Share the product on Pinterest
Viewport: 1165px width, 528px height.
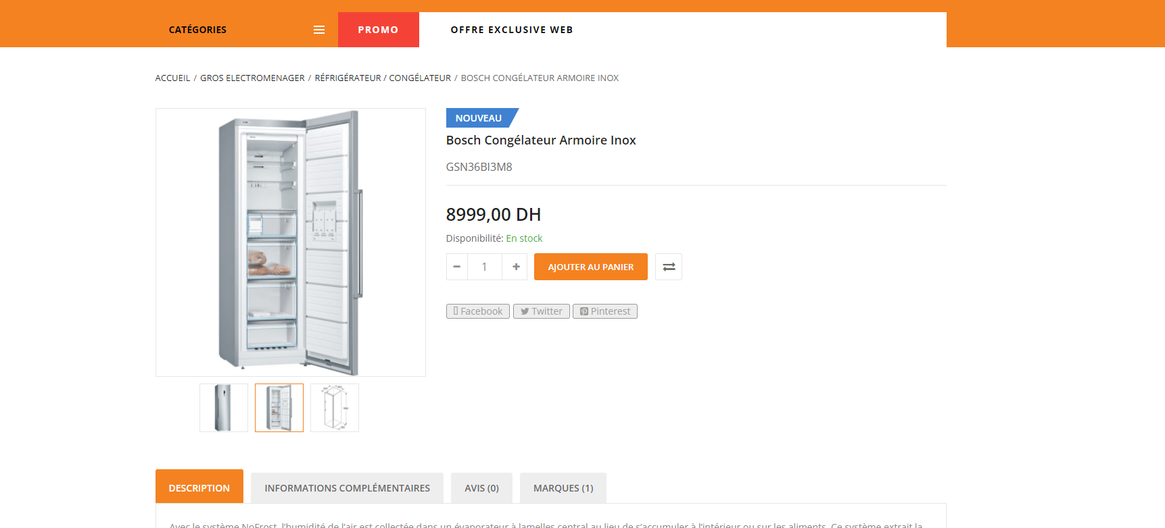pos(605,311)
